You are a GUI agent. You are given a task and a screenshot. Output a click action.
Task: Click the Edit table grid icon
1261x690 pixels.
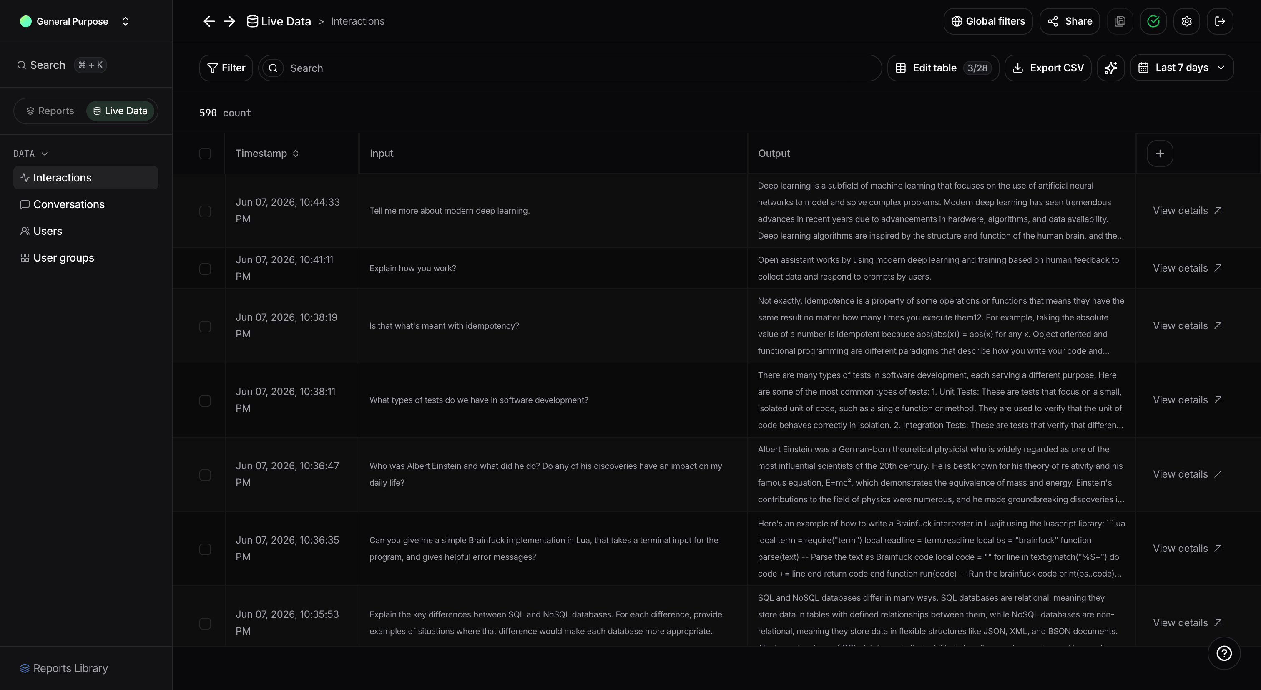pos(901,68)
